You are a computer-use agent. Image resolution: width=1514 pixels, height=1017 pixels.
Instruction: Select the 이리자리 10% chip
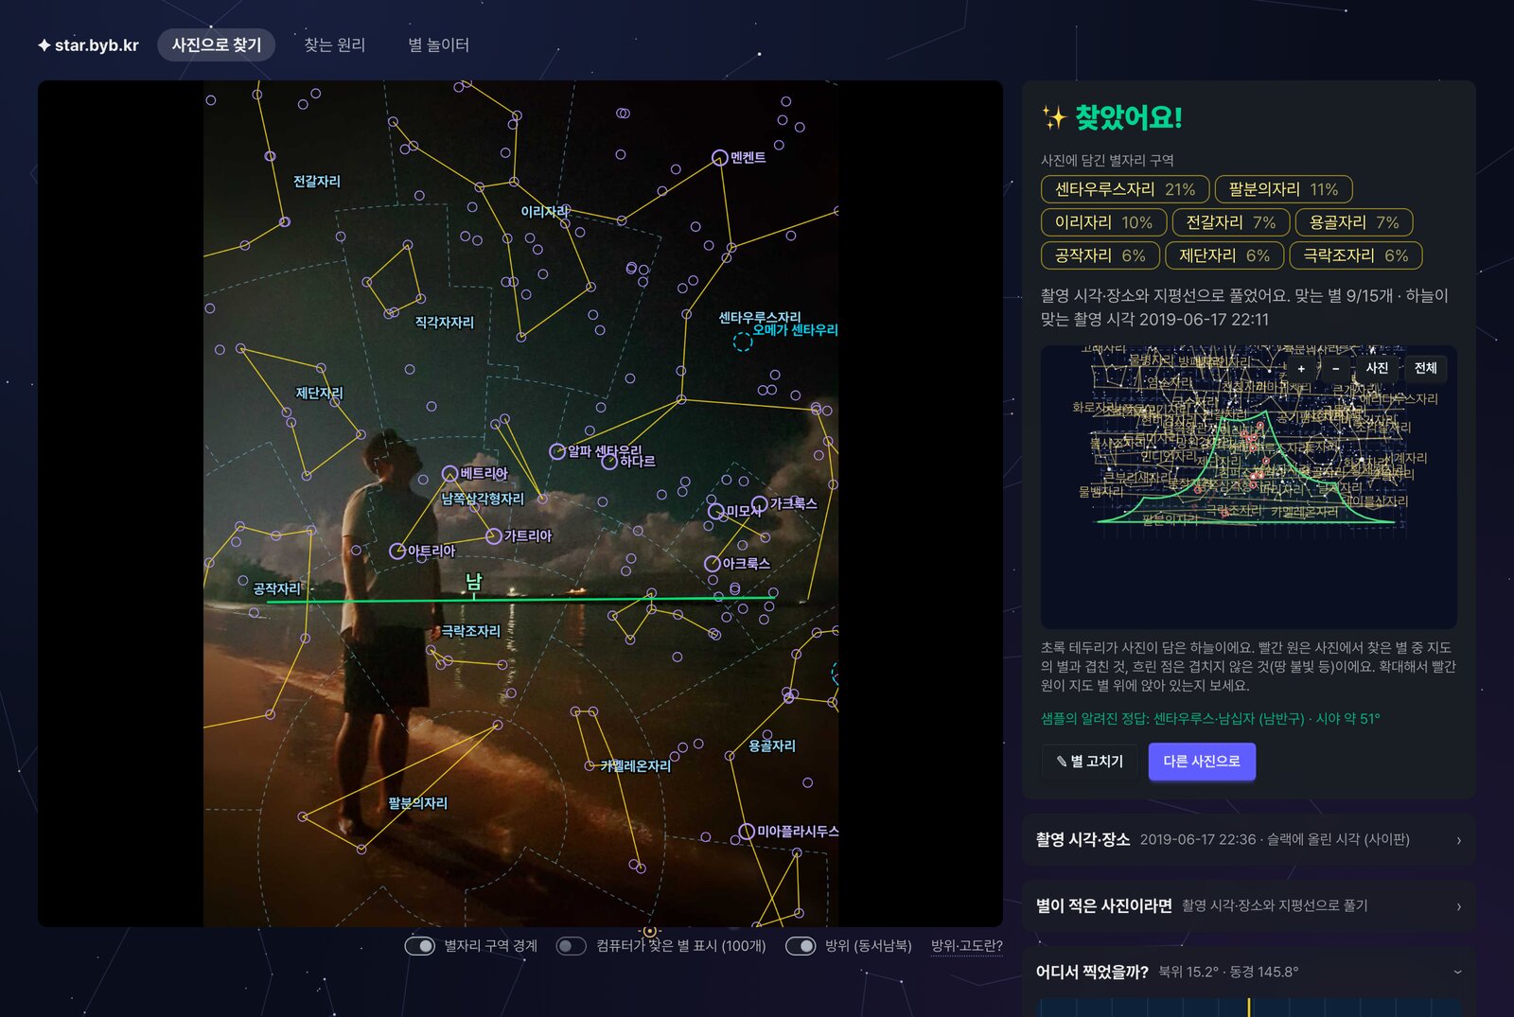(1103, 222)
